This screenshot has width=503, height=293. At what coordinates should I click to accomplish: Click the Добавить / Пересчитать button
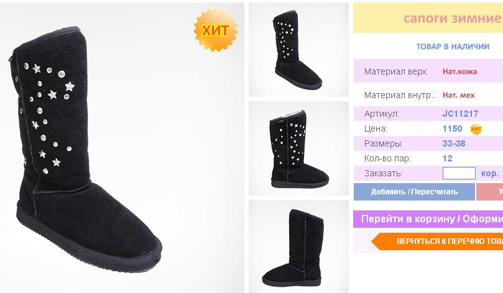coord(414,191)
